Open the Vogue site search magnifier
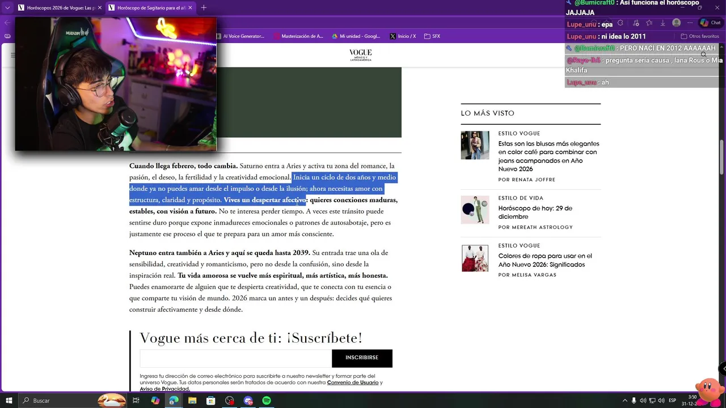 click(x=703, y=55)
